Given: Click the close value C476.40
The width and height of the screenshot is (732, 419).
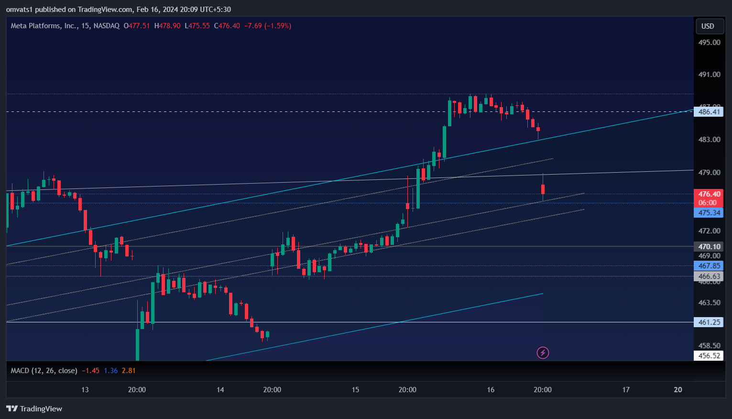Looking at the screenshot, I should tap(227, 26).
